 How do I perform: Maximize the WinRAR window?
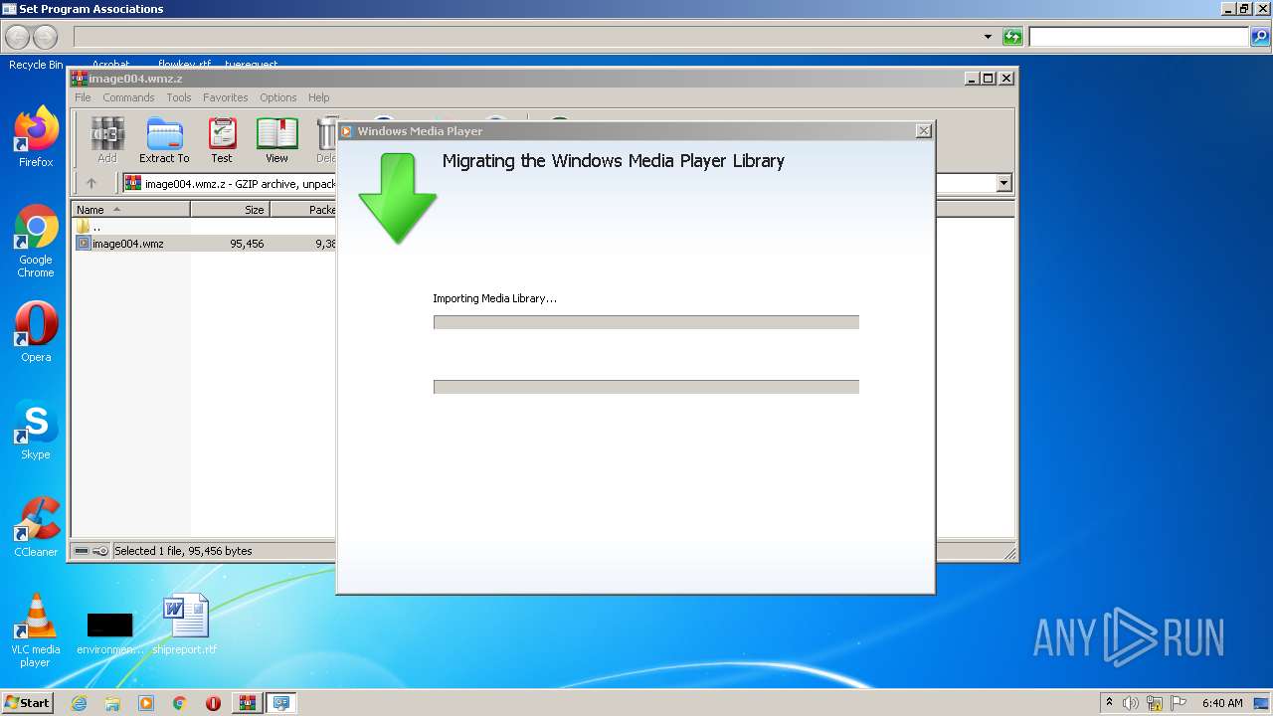pyautogui.click(x=989, y=78)
